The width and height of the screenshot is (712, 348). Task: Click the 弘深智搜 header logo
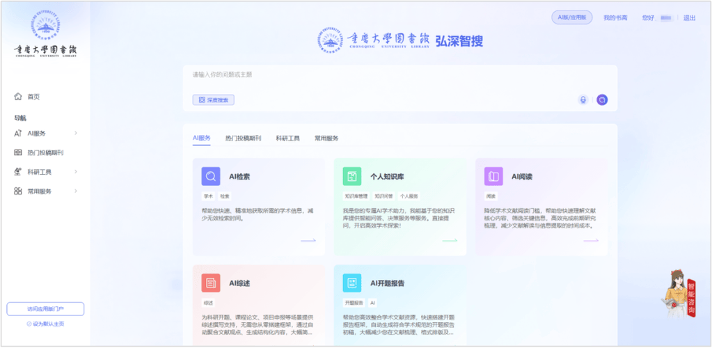tap(400, 40)
